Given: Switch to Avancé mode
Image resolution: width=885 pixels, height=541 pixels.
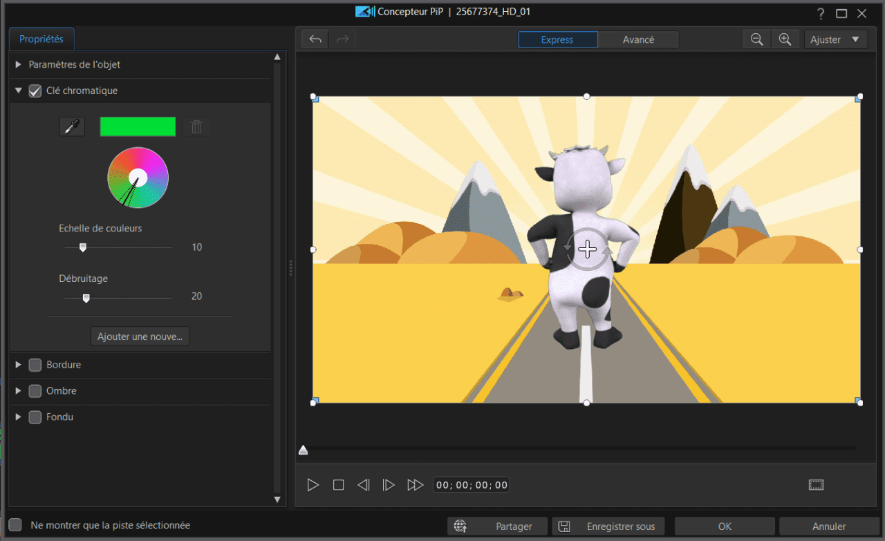Looking at the screenshot, I should tap(638, 39).
